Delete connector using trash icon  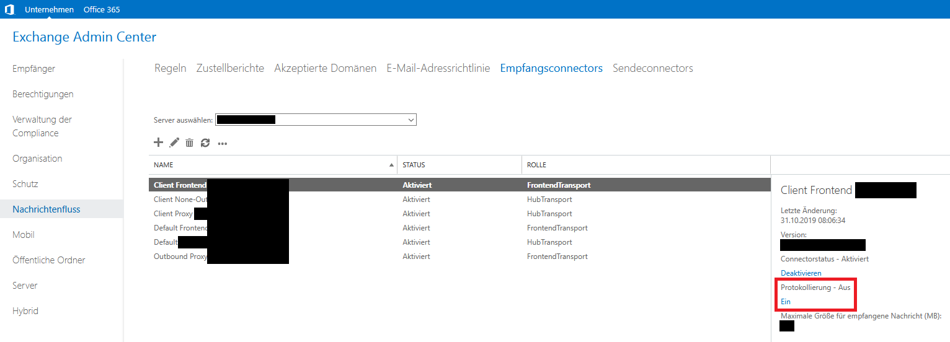pos(190,142)
